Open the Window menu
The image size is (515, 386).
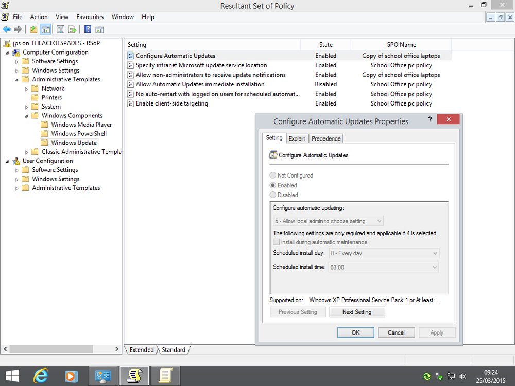(x=123, y=17)
